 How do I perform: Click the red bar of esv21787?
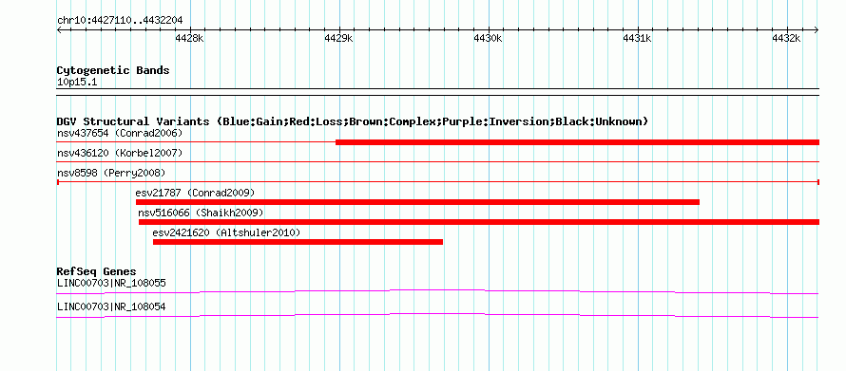click(417, 202)
